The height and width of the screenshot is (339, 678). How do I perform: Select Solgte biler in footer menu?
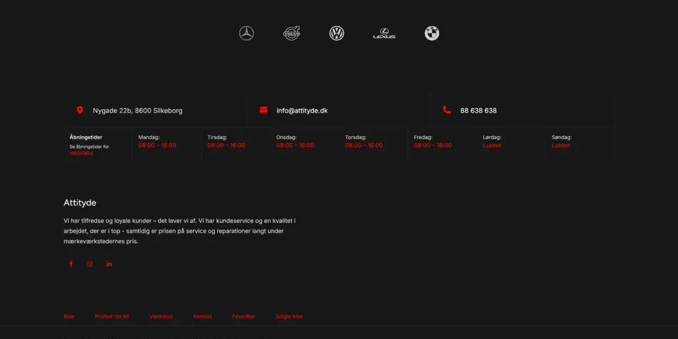point(289,316)
